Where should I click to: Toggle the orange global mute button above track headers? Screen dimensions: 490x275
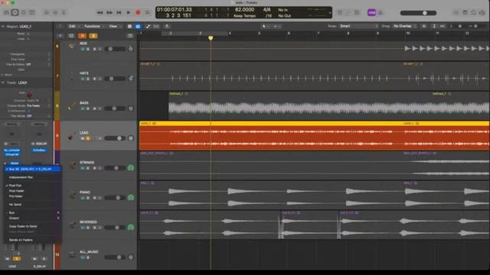coord(82,36)
